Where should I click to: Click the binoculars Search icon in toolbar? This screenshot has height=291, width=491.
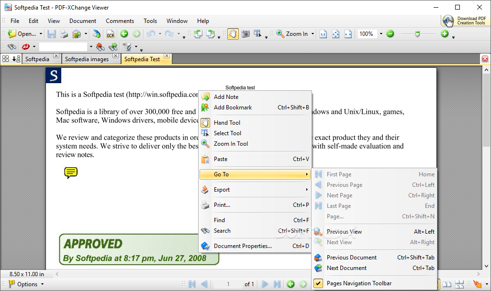12,47
